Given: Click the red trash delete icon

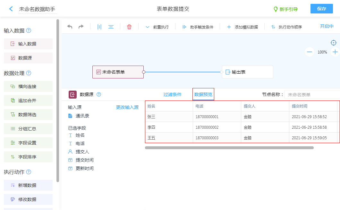Looking at the screenshot, I should 129,27.
